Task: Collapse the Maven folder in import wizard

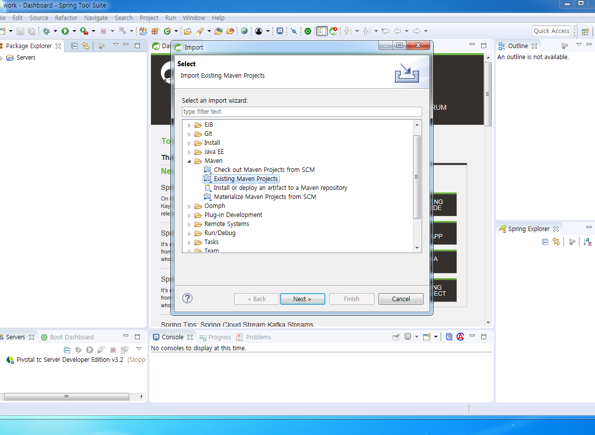Action: coord(189,161)
